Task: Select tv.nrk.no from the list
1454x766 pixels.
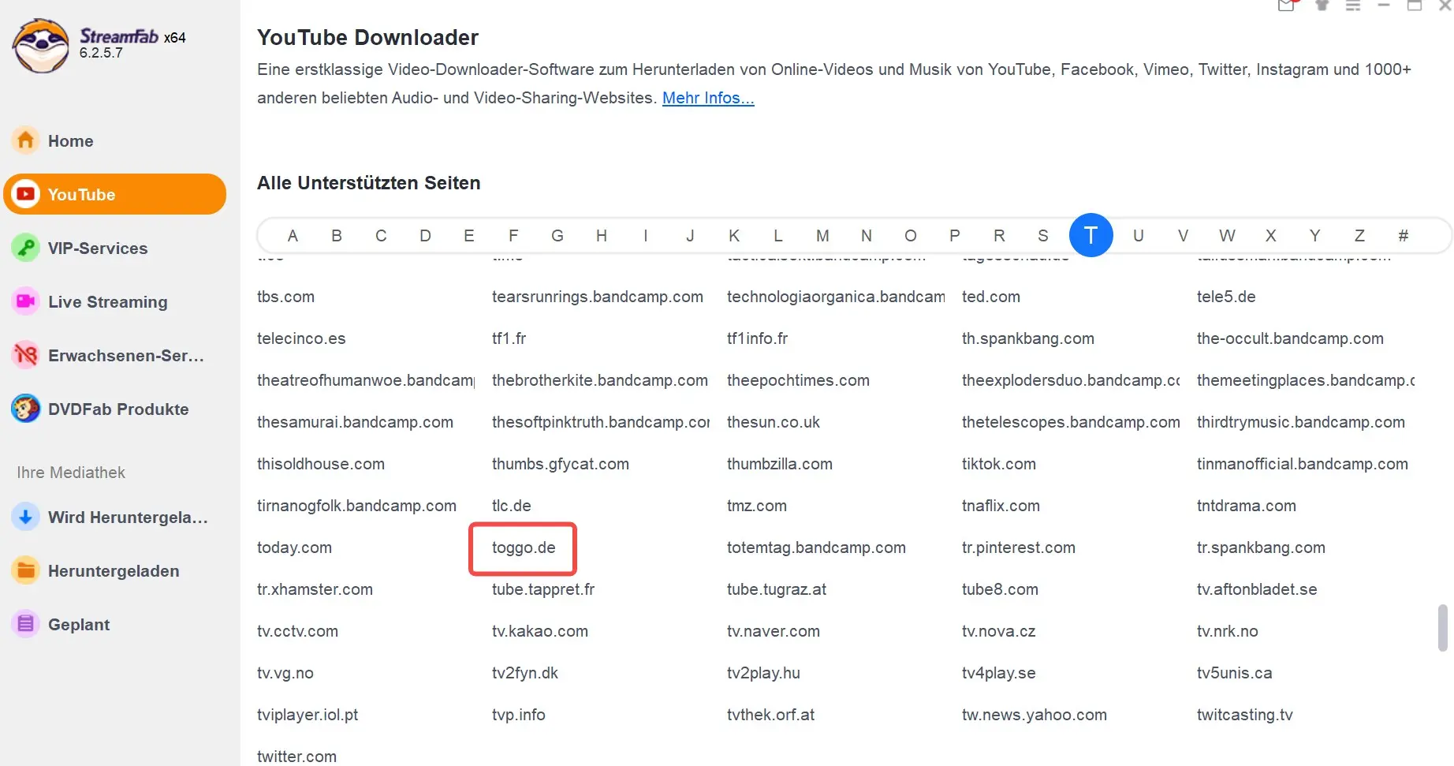Action: 1228,631
